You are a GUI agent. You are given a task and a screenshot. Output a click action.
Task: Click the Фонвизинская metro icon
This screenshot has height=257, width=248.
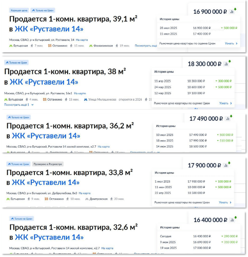[91, 46]
